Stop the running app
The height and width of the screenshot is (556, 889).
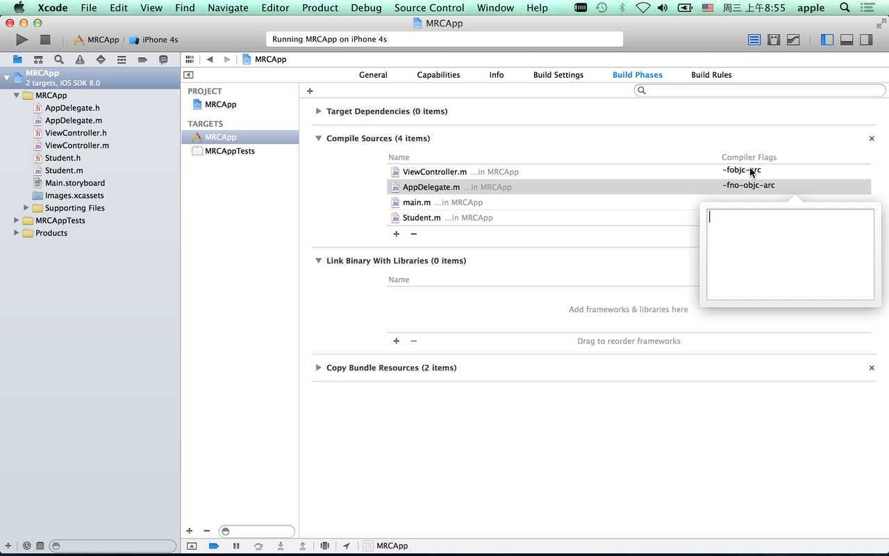pos(45,40)
